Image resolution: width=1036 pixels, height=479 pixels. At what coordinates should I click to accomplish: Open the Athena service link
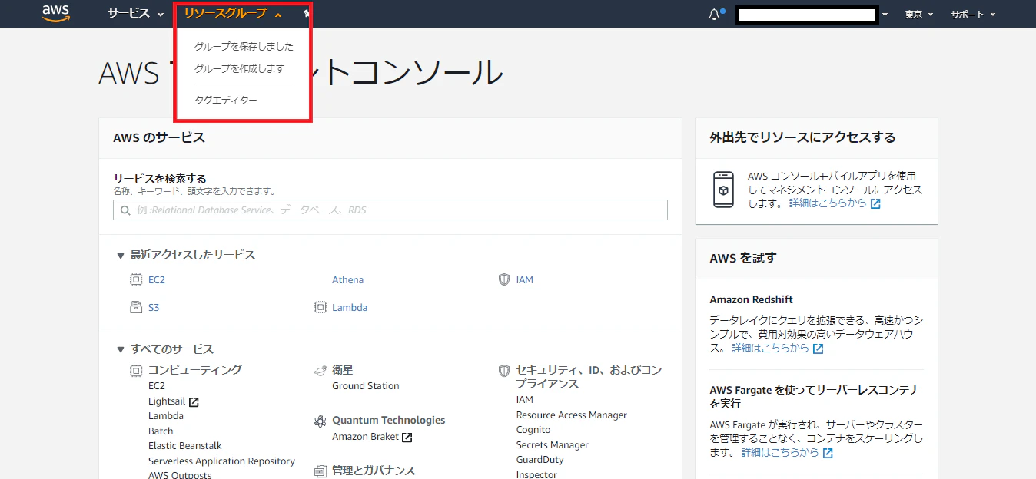tap(347, 279)
